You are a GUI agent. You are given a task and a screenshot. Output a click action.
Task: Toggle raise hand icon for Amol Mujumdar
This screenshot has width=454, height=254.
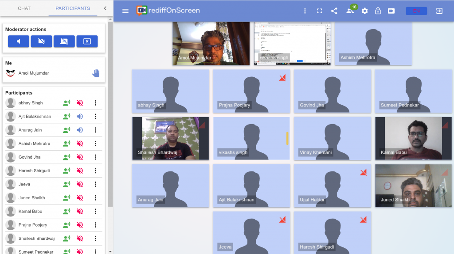(96, 73)
